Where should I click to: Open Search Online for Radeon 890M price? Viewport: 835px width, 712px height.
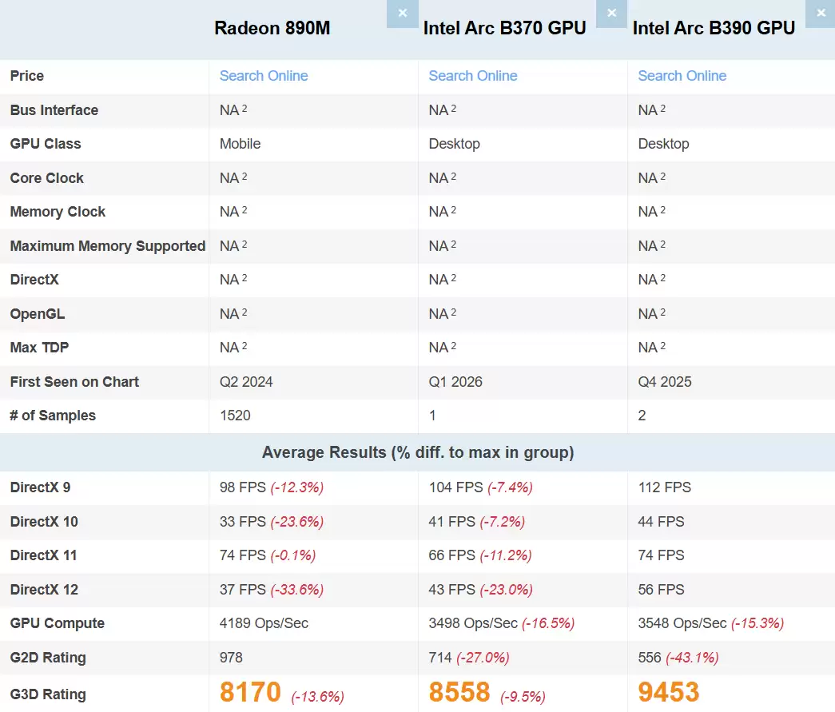point(264,76)
